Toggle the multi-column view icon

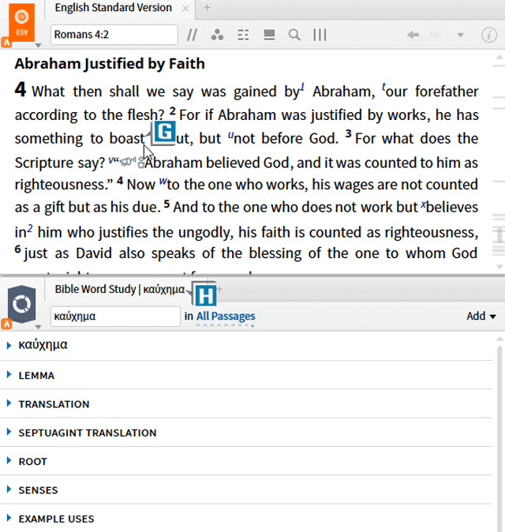coord(320,35)
